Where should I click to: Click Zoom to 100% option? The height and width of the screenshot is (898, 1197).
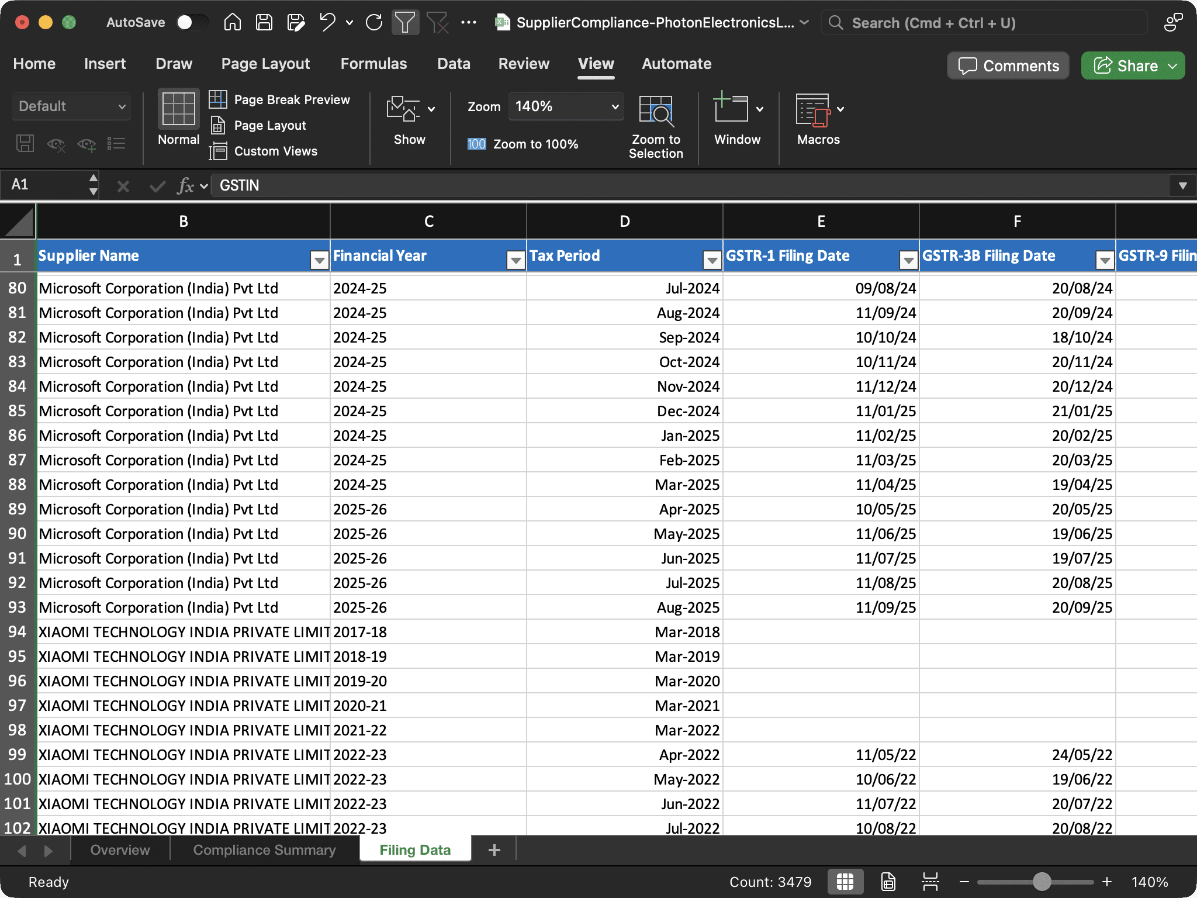click(523, 144)
